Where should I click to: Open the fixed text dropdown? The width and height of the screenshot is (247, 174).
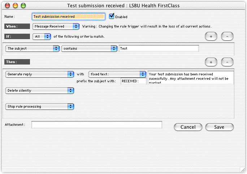(117, 74)
